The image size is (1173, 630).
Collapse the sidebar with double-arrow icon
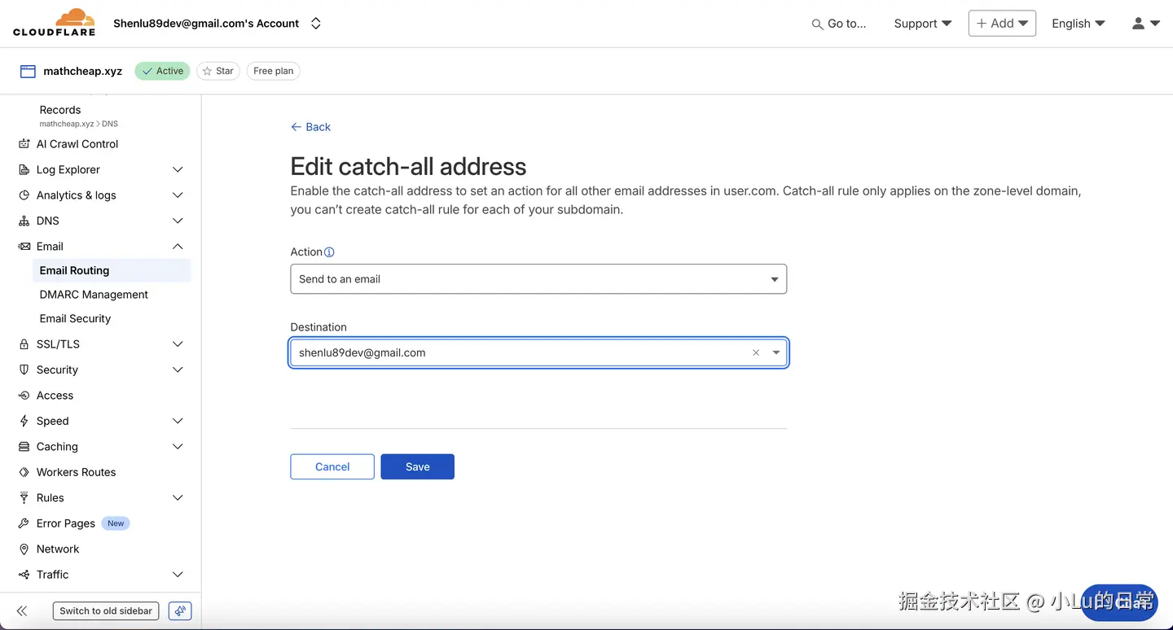click(22, 610)
